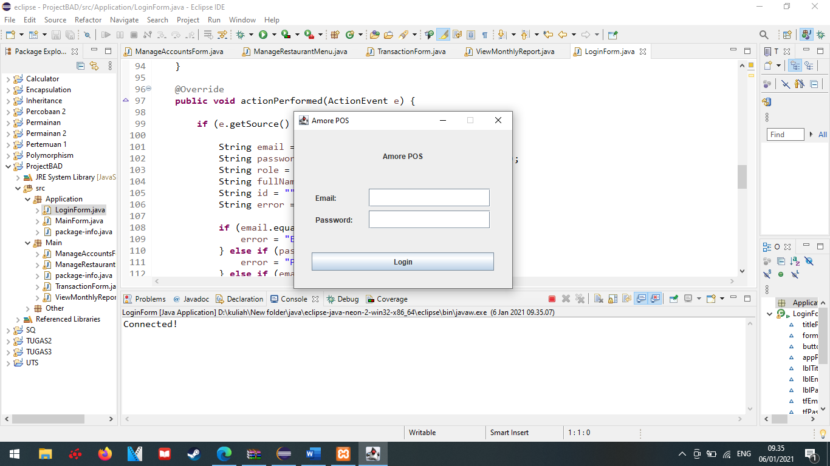Viewport: 830px width, 466px height.
Task: Terminate program with red stop square
Action: click(552, 299)
